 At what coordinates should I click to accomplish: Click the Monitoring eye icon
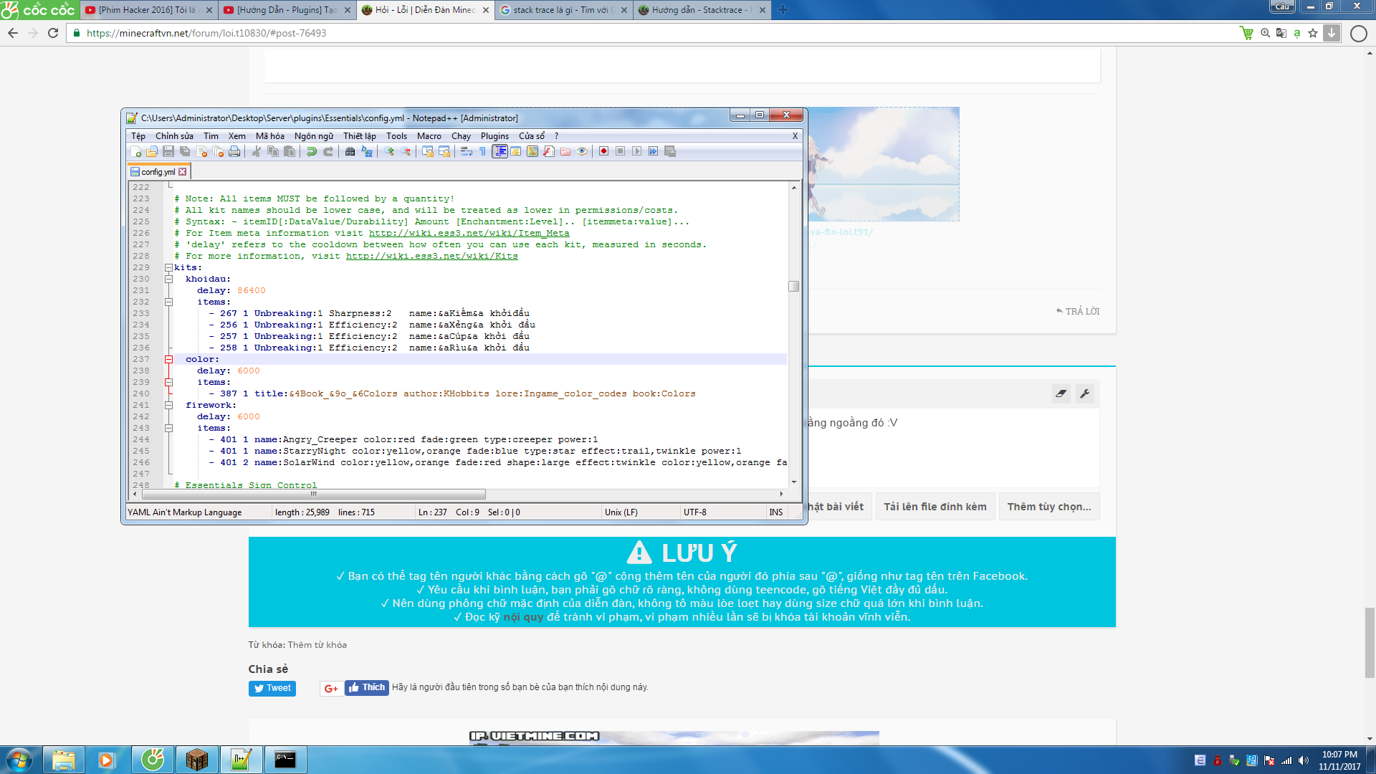pyautogui.click(x=582, y=151)
